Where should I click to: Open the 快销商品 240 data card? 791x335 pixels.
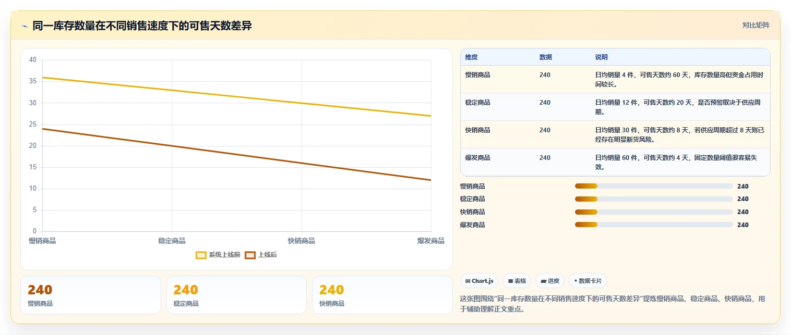[x=382, y=295]
